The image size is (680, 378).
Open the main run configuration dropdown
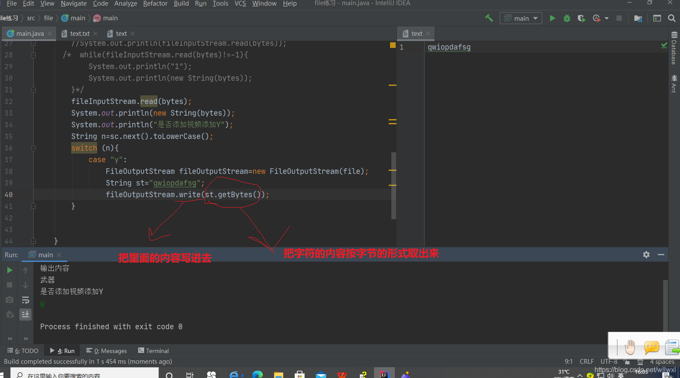(521, 18)
